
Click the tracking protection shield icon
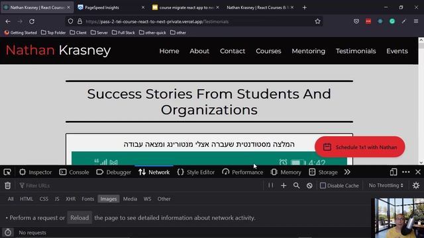point(70,21)
